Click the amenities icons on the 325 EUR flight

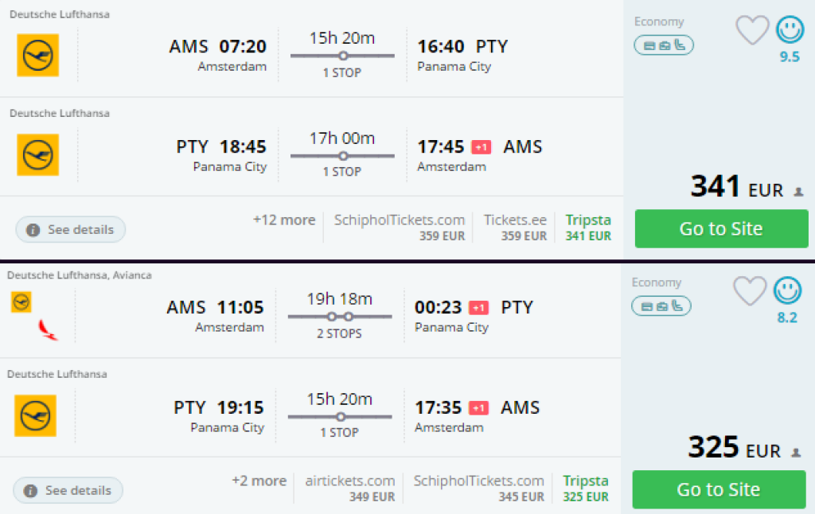tap(661, 306)
